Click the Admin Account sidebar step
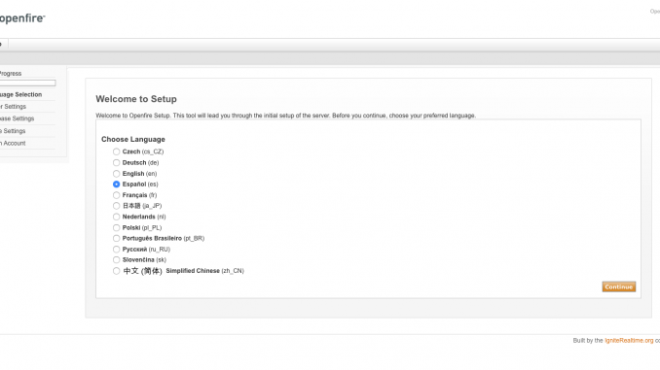 point(13,143)
